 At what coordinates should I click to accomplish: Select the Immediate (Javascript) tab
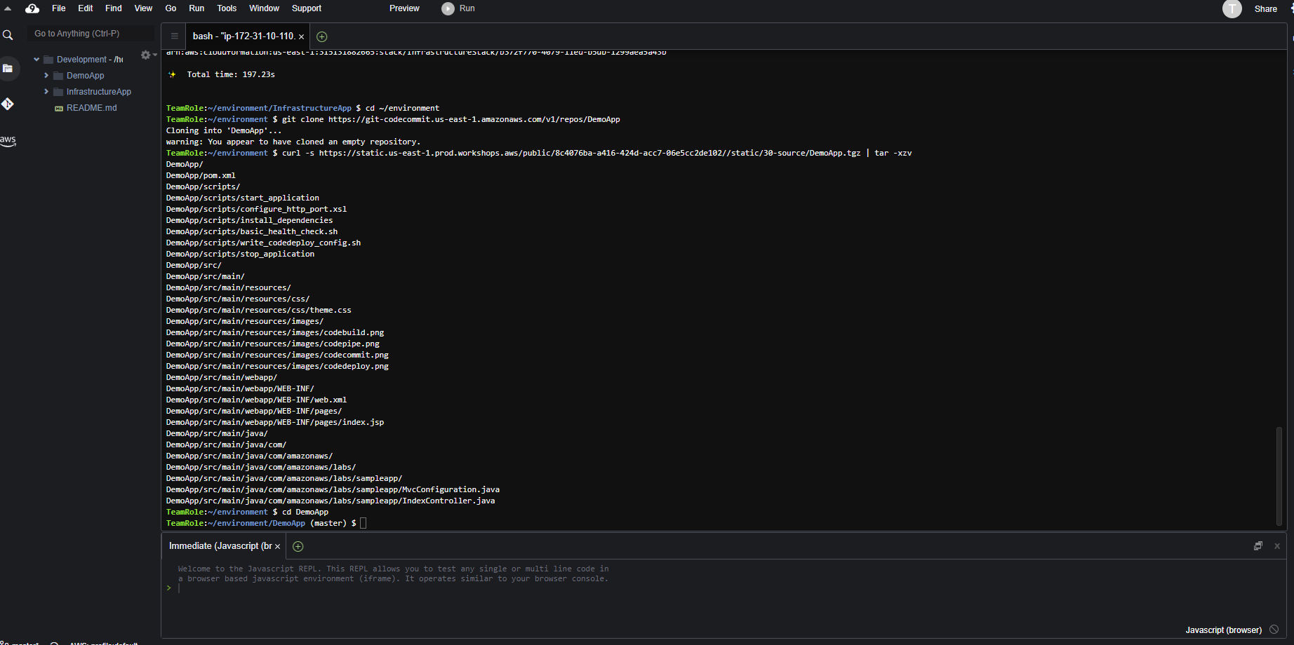coord(220,546)
